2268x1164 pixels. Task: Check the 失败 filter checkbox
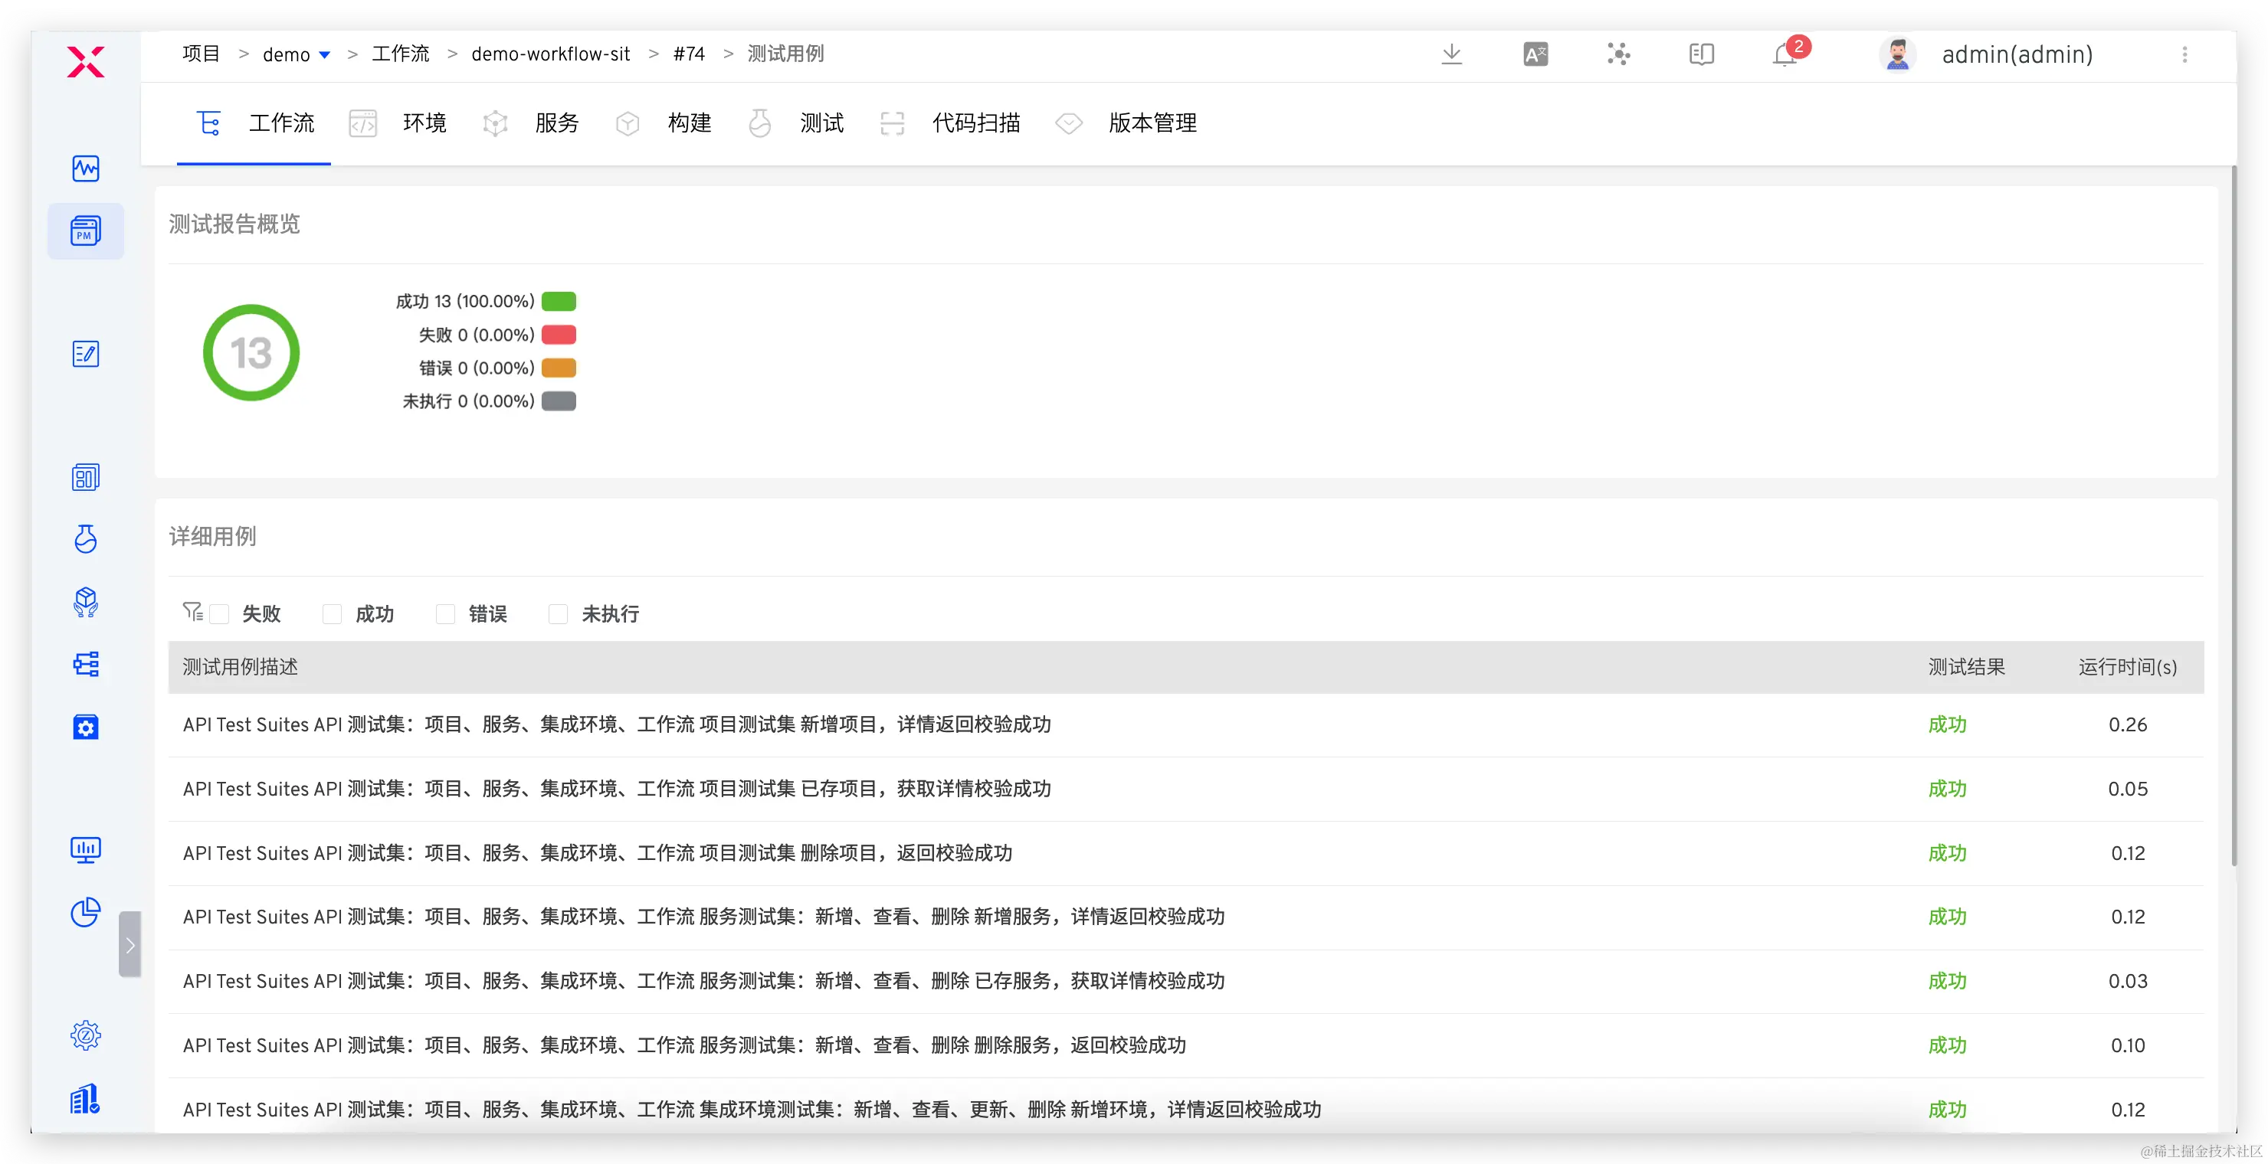click(220, 614)
